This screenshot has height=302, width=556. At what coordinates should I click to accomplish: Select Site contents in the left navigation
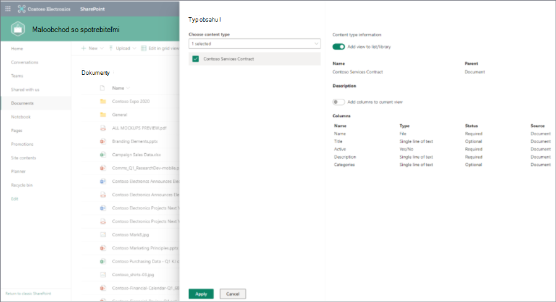pyautogui.click(x=23, y=157)
